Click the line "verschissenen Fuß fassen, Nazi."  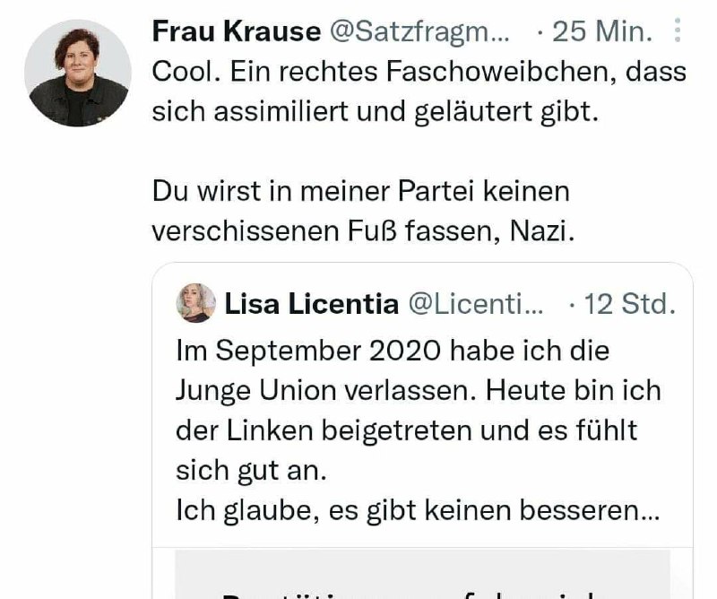tap(362, 231)
